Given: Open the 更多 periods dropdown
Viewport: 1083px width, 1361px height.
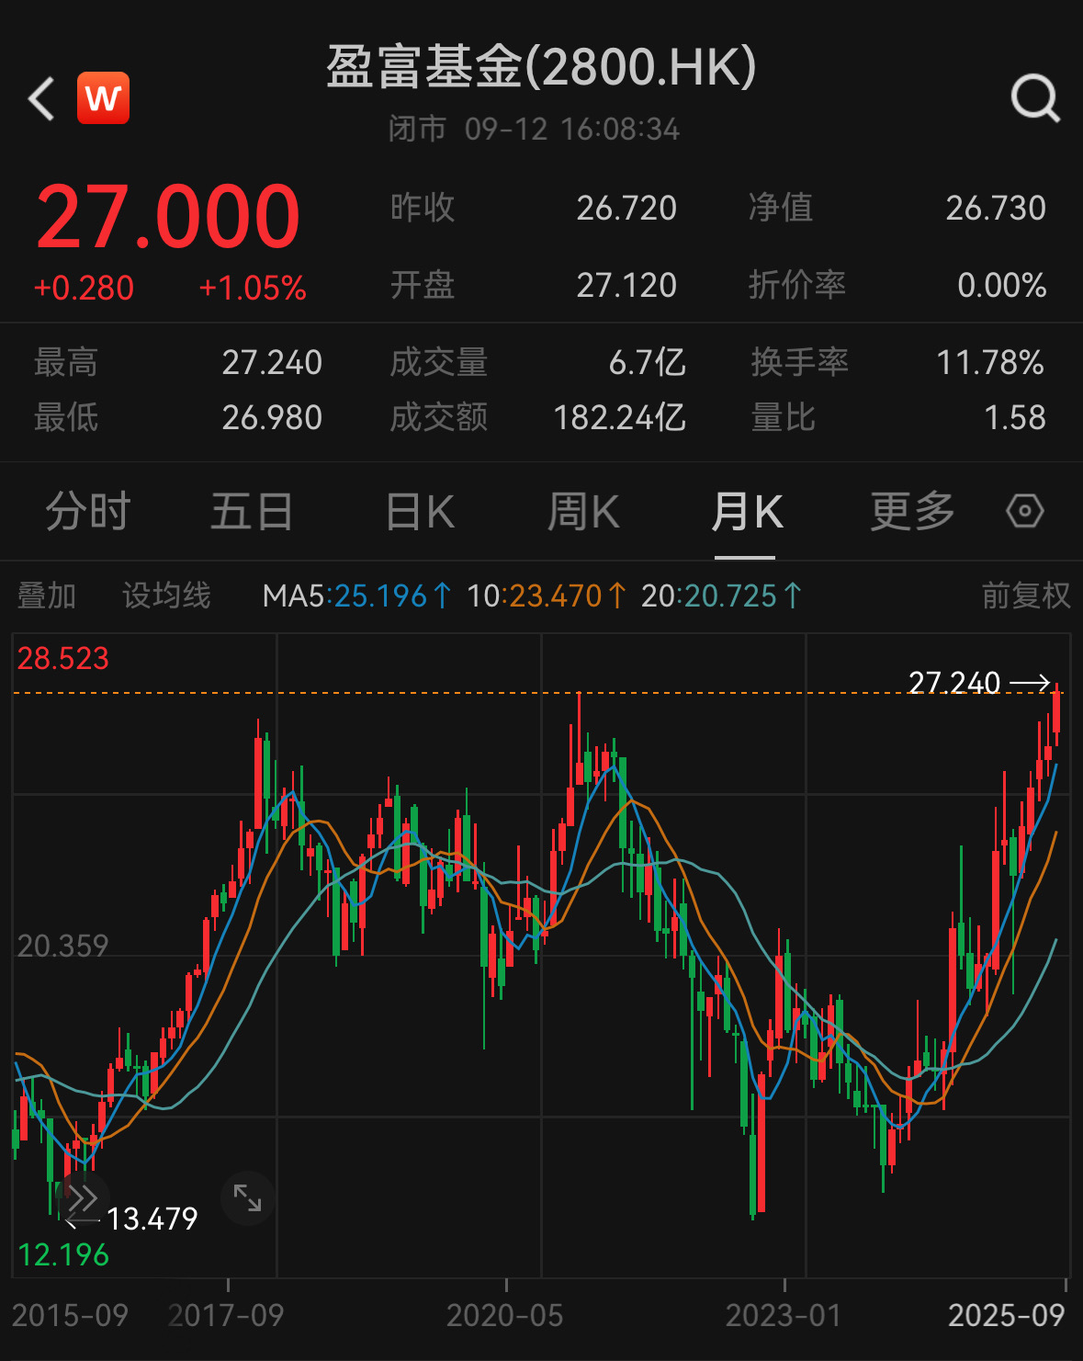Looking at the screenshot, I should click(912, 512).
